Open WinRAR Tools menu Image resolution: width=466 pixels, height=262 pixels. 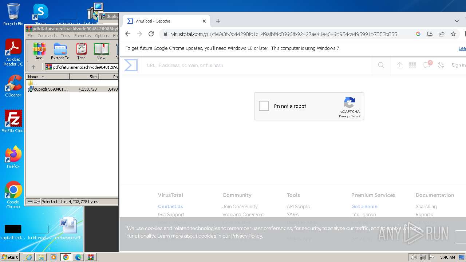pos(66,36)
